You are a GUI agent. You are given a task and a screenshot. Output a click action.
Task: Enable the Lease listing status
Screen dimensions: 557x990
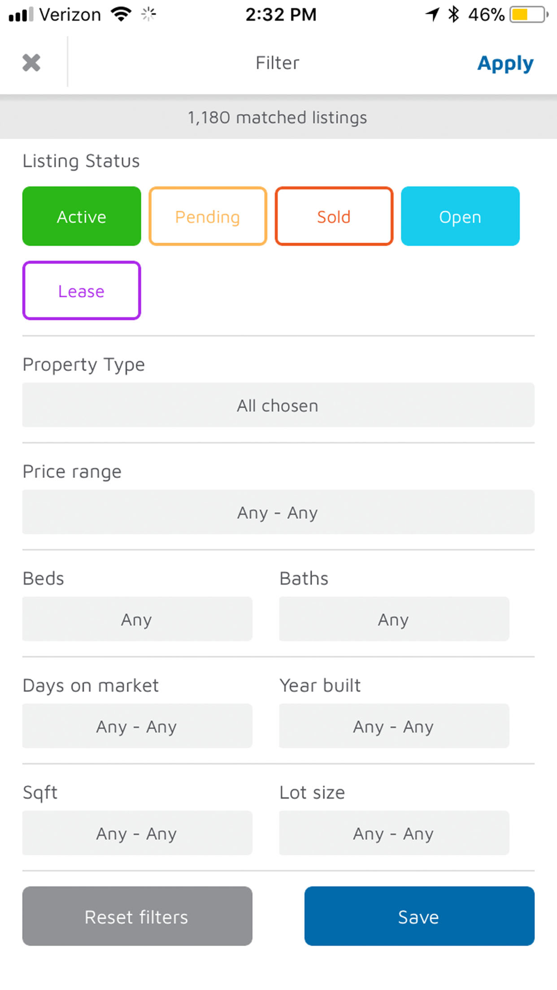(82, 291)
